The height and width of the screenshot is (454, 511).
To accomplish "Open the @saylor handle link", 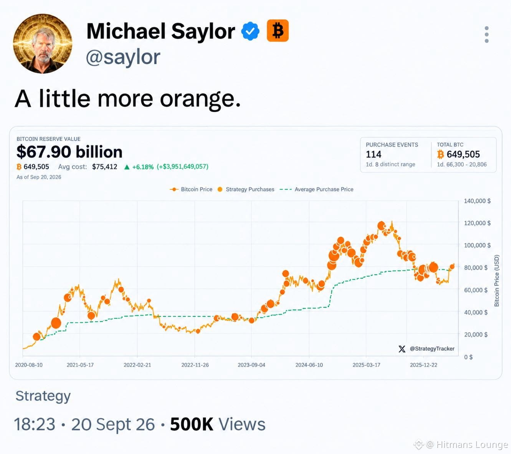I will click(x=123, y=57).
